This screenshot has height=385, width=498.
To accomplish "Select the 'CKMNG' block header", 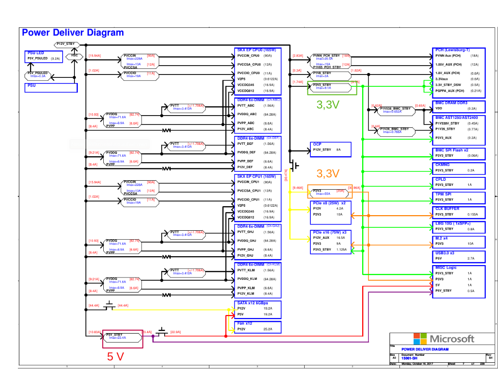I will pos(442,165).
